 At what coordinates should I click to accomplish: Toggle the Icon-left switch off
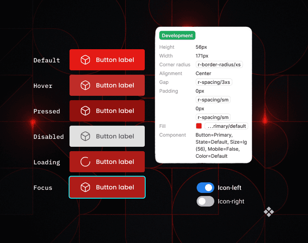click(x=205, y=188)
